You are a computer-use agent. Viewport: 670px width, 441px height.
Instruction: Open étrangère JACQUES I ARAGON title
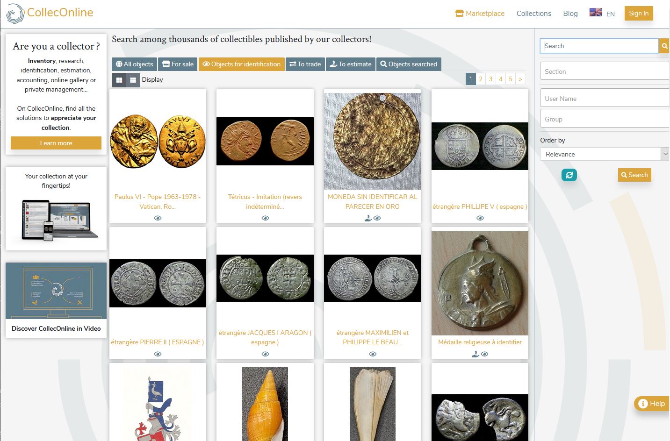[265, 337]
